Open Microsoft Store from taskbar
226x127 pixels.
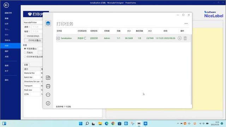[x=119, y=123]
